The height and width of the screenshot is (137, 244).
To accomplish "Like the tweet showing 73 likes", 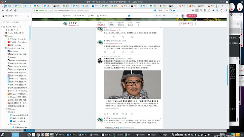I will (x=123, y=114).
